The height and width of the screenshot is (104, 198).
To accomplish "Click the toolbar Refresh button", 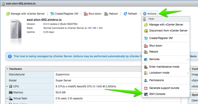I will 130,14.
